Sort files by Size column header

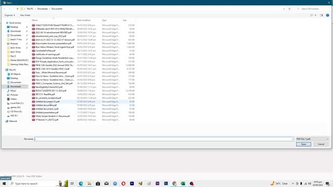(125, 20)
